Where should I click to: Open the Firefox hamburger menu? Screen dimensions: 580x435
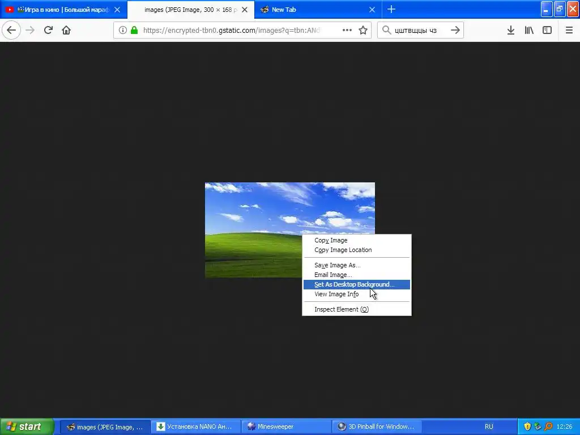(x=569, y=30)
